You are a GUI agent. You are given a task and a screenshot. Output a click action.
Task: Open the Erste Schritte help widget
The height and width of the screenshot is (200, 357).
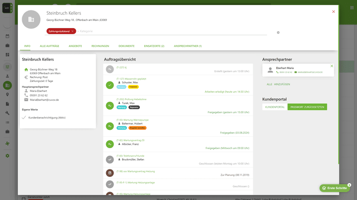[335, 188]
